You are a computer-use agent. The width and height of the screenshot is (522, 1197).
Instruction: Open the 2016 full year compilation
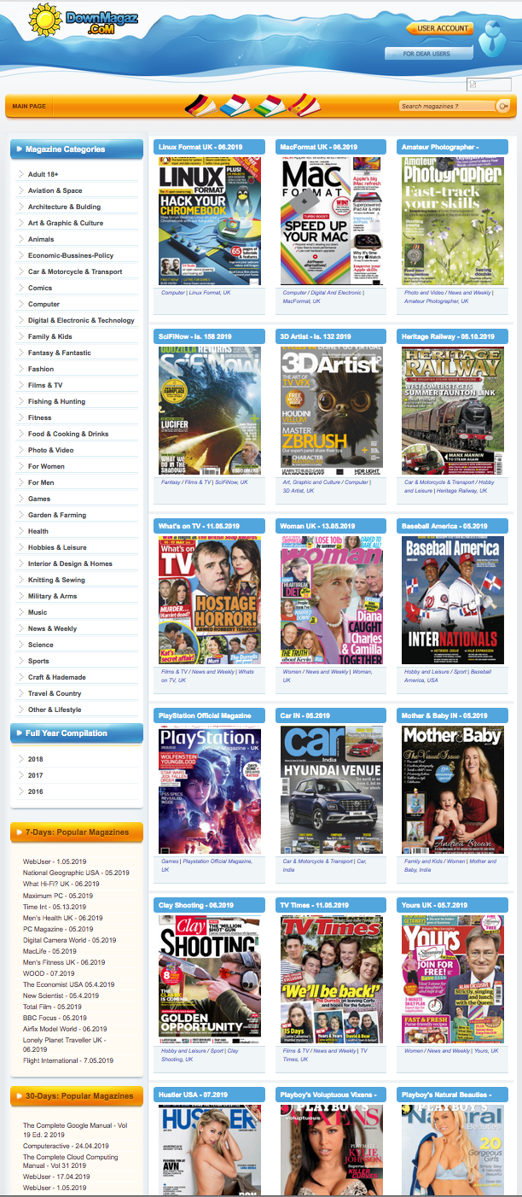(x=36, y=791)
